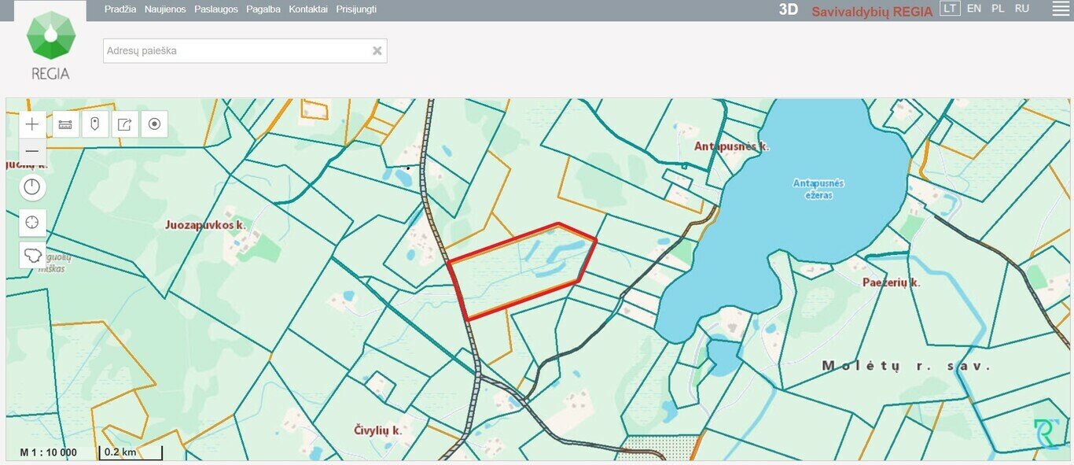Screen dimensions: 1074x465
Task: Click Prisijungti to log in
Action: coord(356,9)
